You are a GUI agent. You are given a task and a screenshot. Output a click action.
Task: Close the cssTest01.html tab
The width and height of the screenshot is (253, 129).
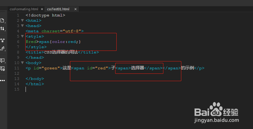tap(75, 9)
